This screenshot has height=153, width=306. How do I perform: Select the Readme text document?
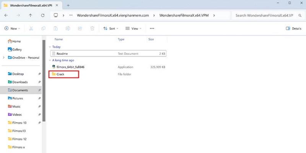[x=108, y=53]
